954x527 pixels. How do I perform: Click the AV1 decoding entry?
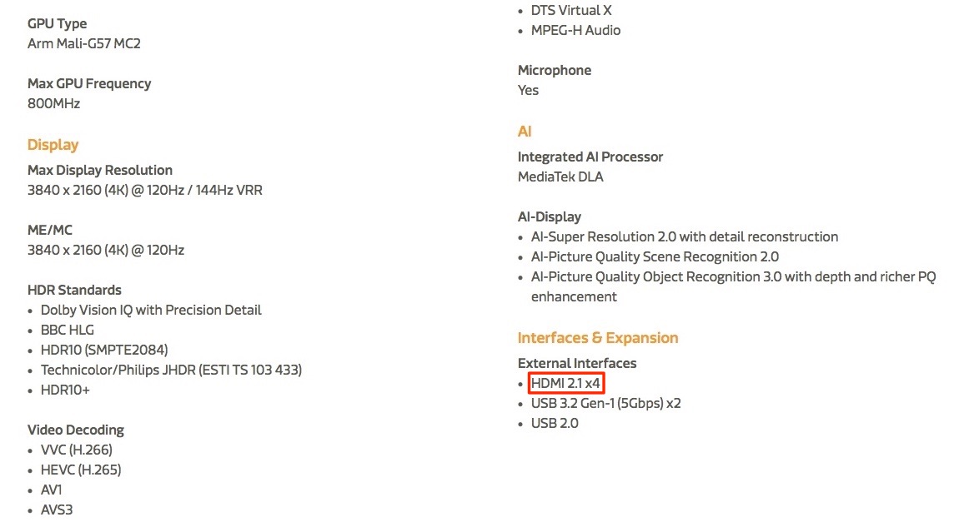(x=51, y=490)
